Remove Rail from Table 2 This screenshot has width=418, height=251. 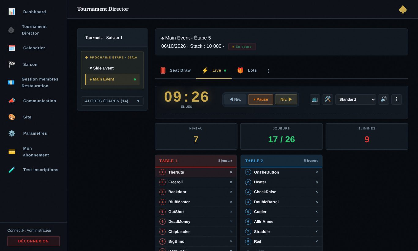(x=317, y=241)
